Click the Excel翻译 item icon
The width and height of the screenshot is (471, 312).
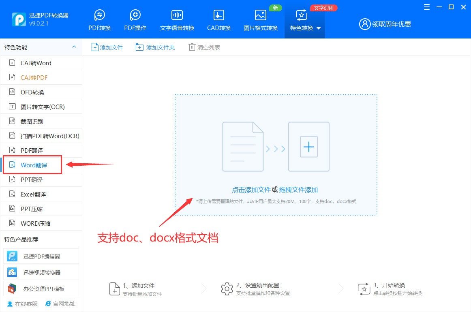point(12,194)
